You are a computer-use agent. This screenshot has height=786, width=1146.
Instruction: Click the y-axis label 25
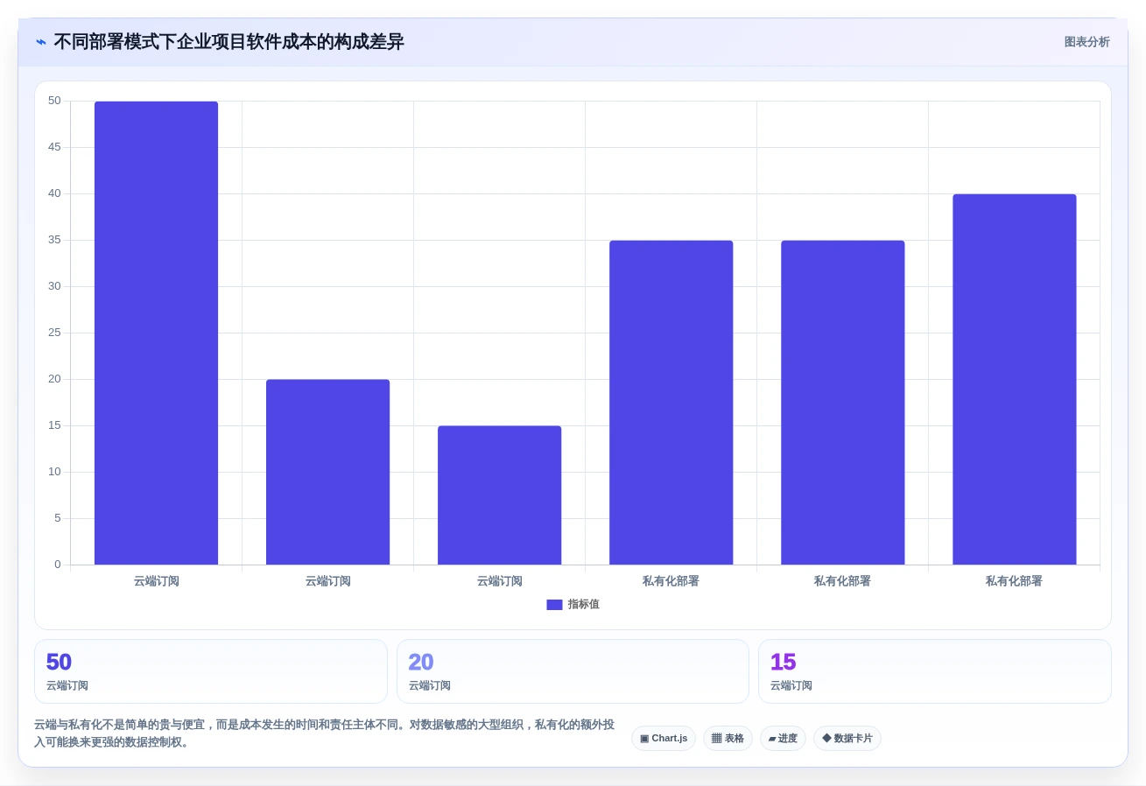click(x=55, y=333)
